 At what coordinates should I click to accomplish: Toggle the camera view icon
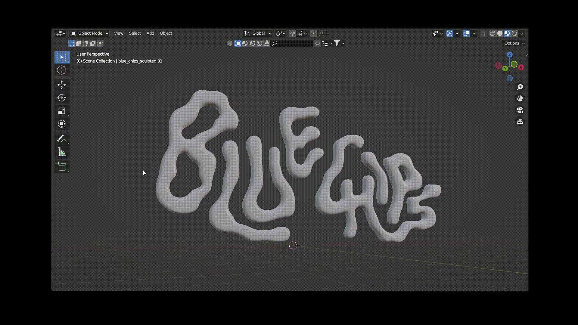coord(520,110)
